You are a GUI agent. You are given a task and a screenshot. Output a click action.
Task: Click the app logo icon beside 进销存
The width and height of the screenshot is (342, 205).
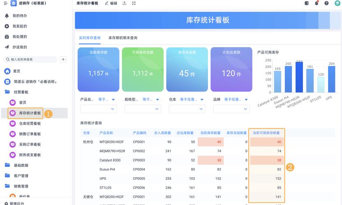pyautogui.click(x=14, y=3)
